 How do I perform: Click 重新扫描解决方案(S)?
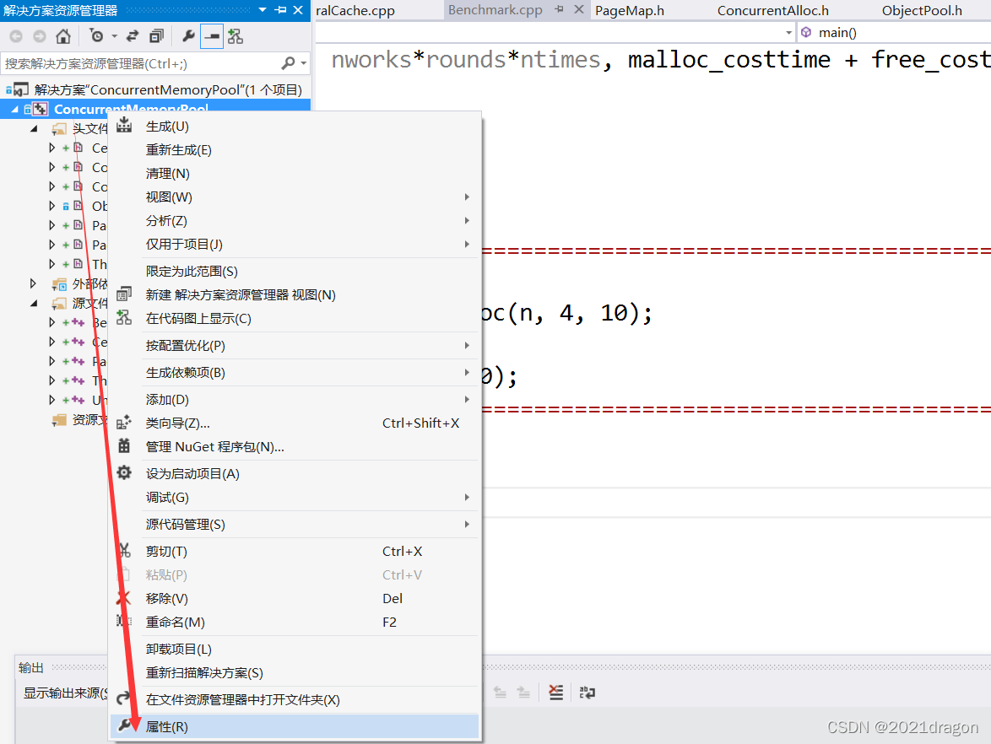pyautogui.click(x=295, y=672)
